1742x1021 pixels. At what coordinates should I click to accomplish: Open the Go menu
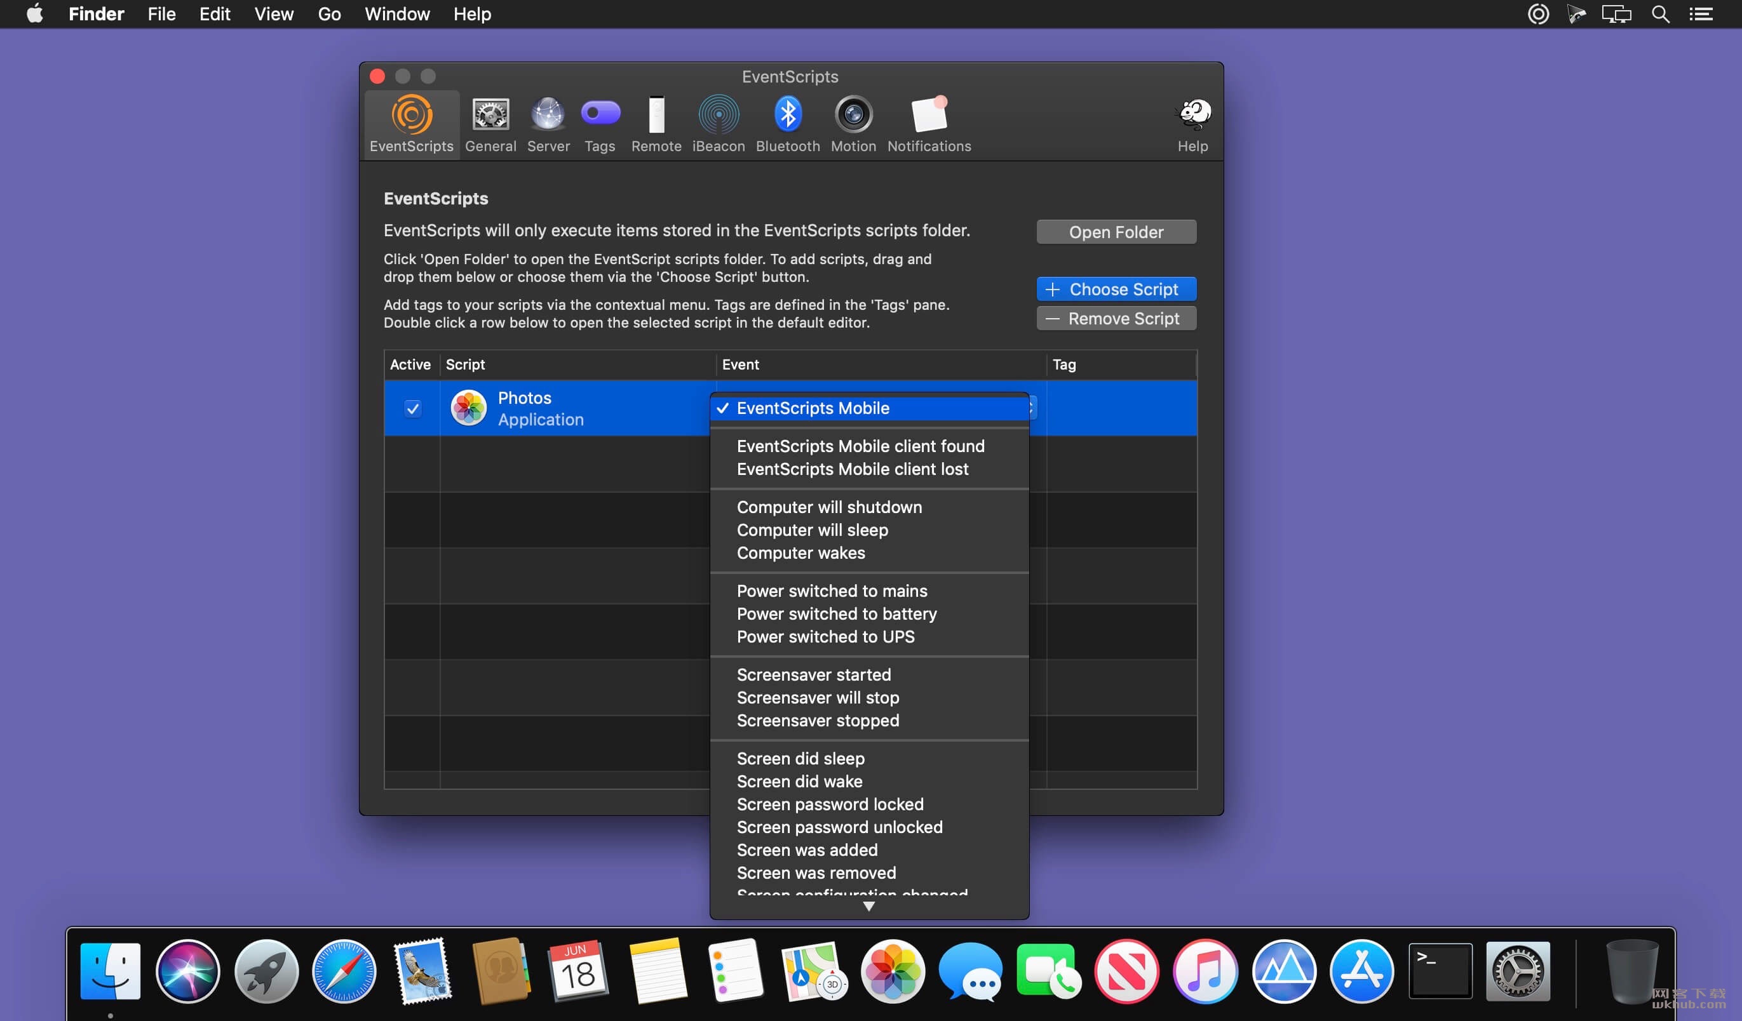[329, 14]
